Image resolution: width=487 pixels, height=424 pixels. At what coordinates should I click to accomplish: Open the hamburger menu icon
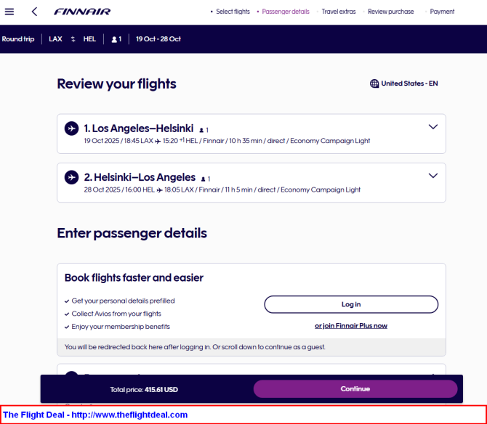tap(9, 12)
